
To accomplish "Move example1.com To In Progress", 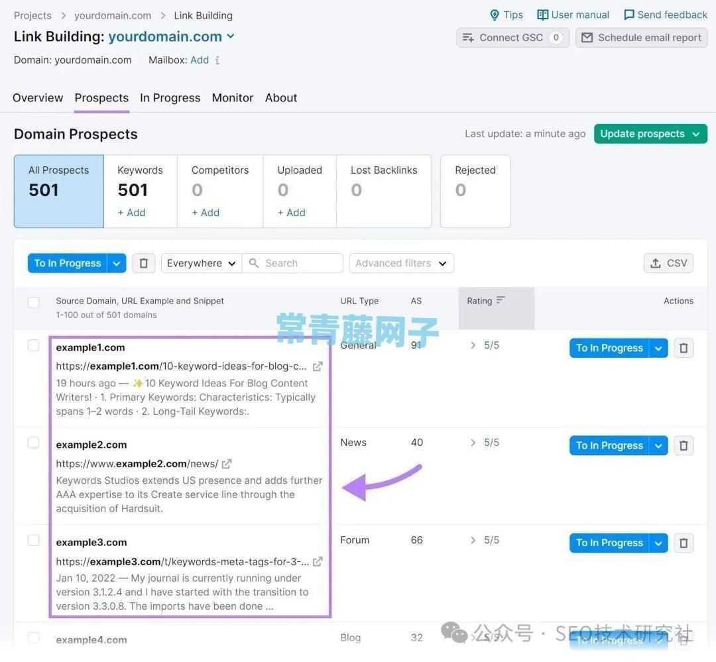I will point(609,349).
